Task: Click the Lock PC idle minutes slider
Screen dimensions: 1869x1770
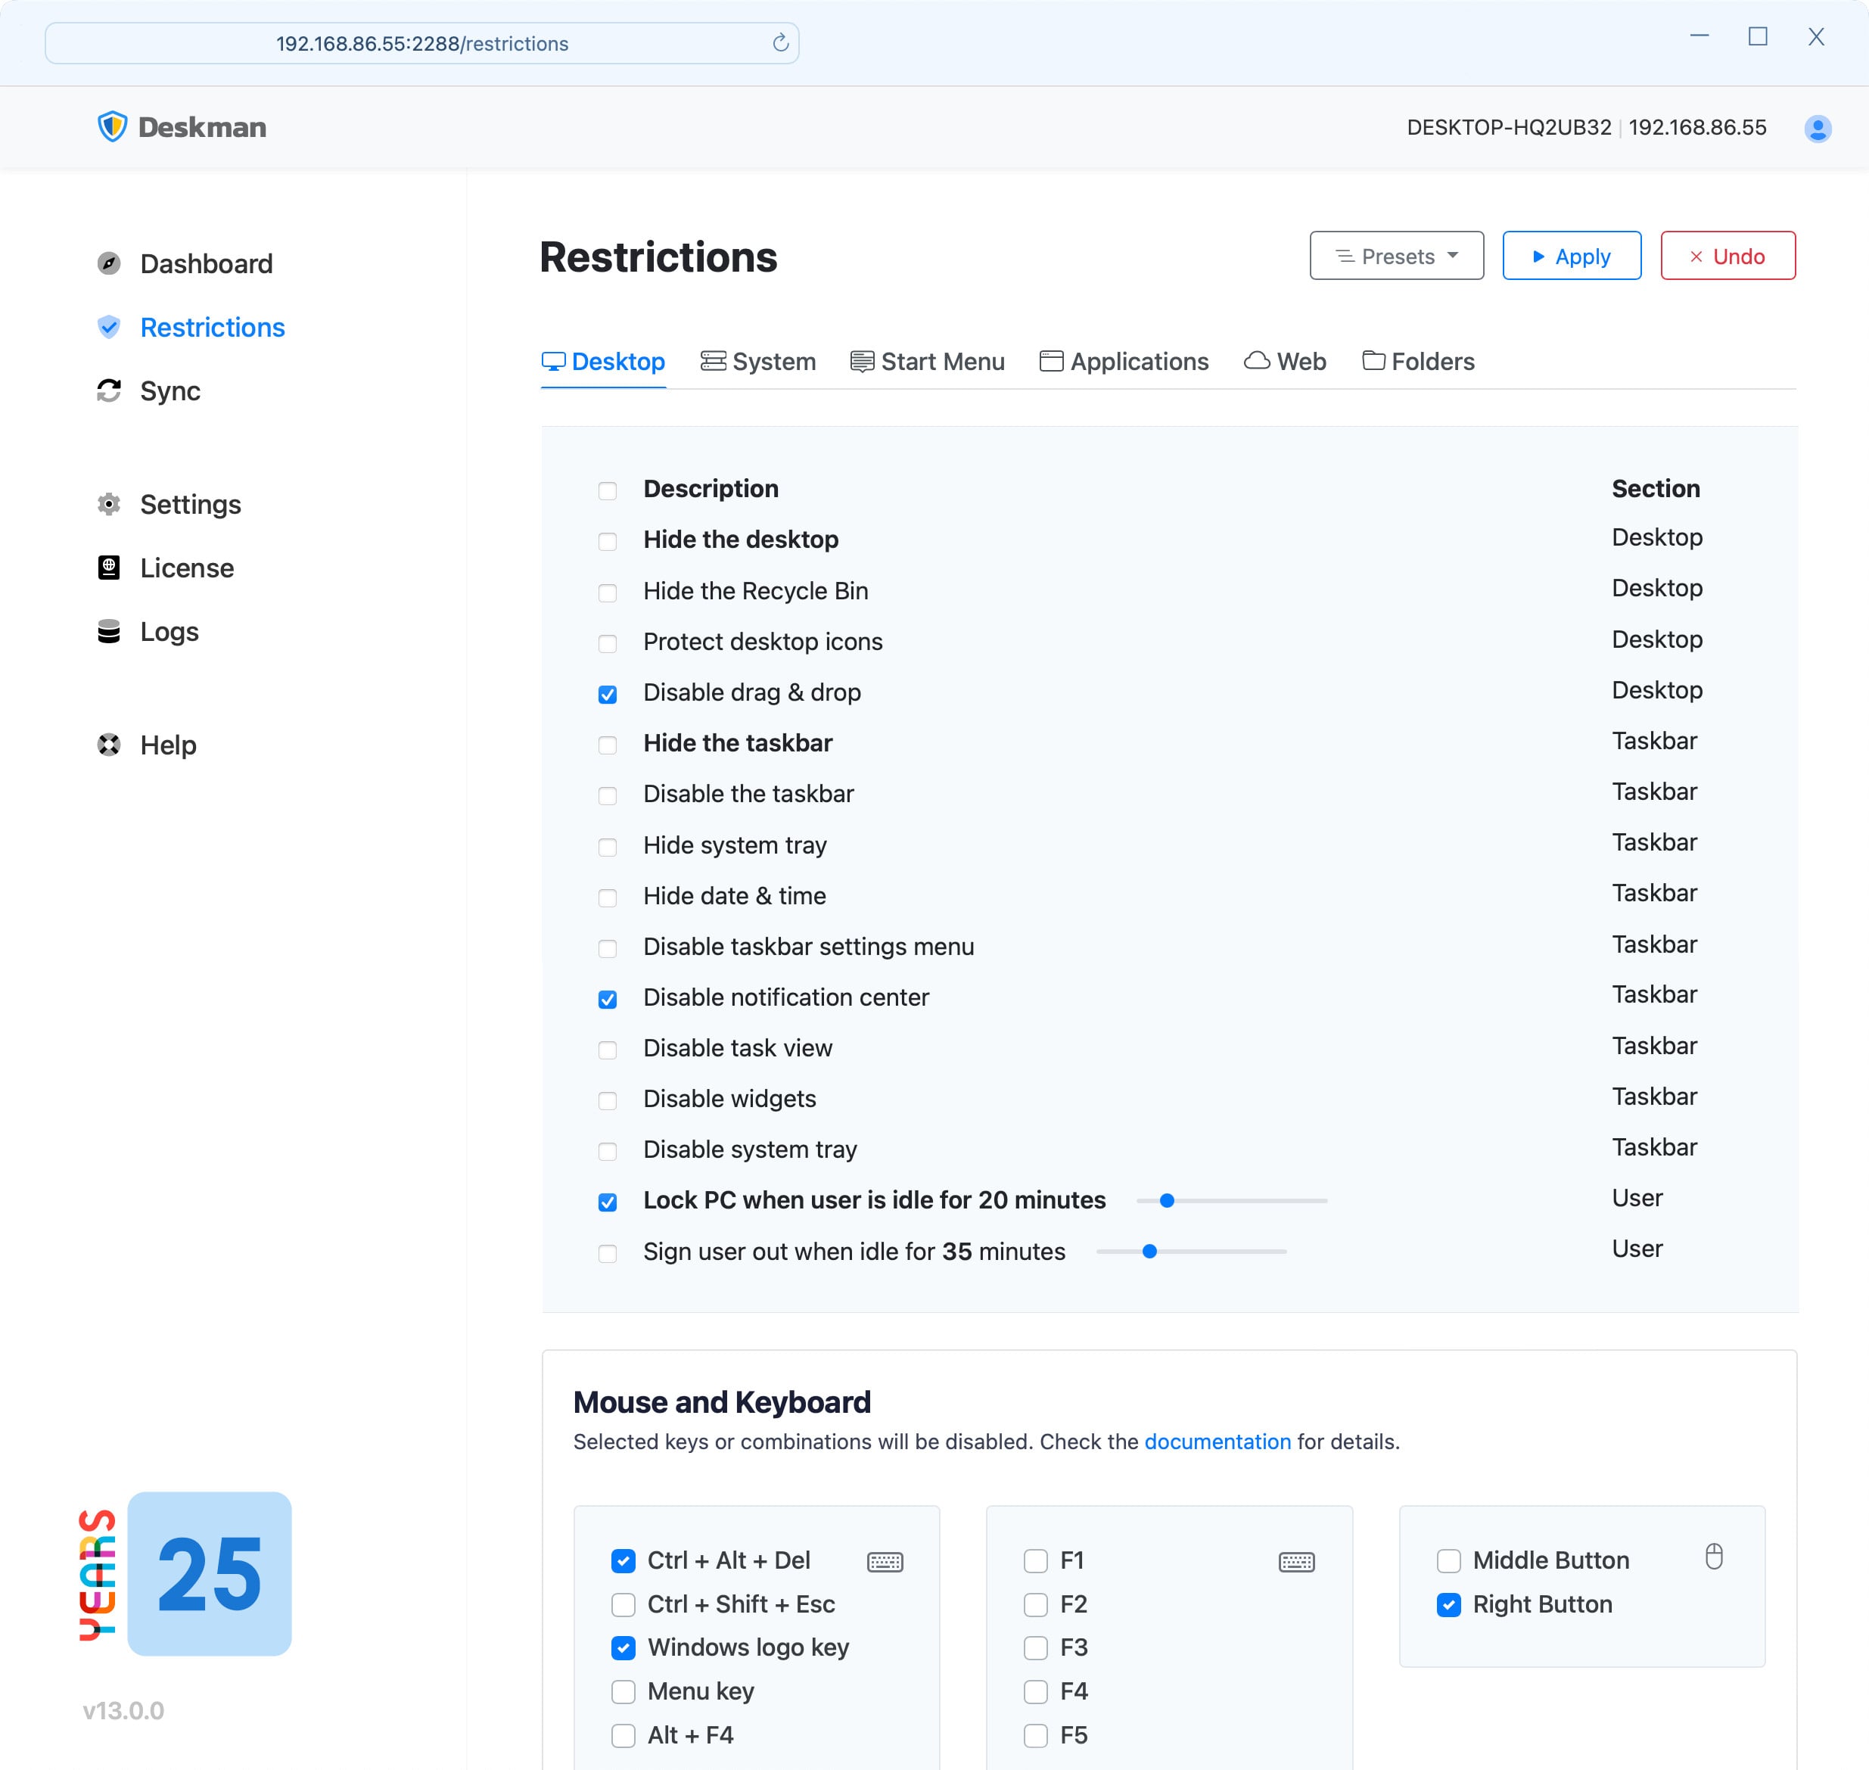Action: [1167, 1200]
